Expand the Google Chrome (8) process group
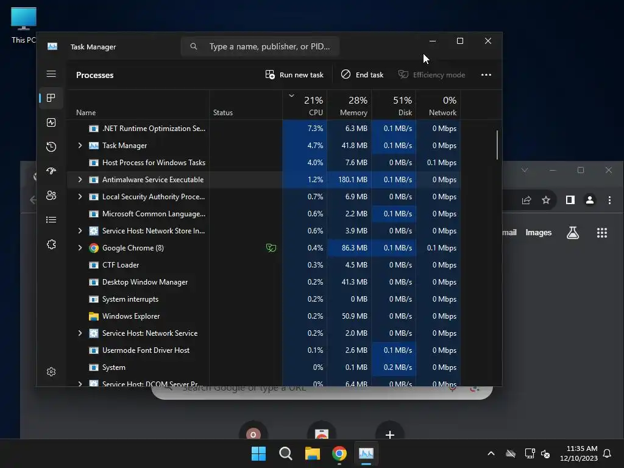Viewport: 624px width, 468px height. coord(80,248)
